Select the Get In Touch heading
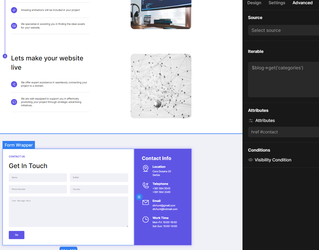The height and width of the screenshot is (250, 319). [28, 166]
